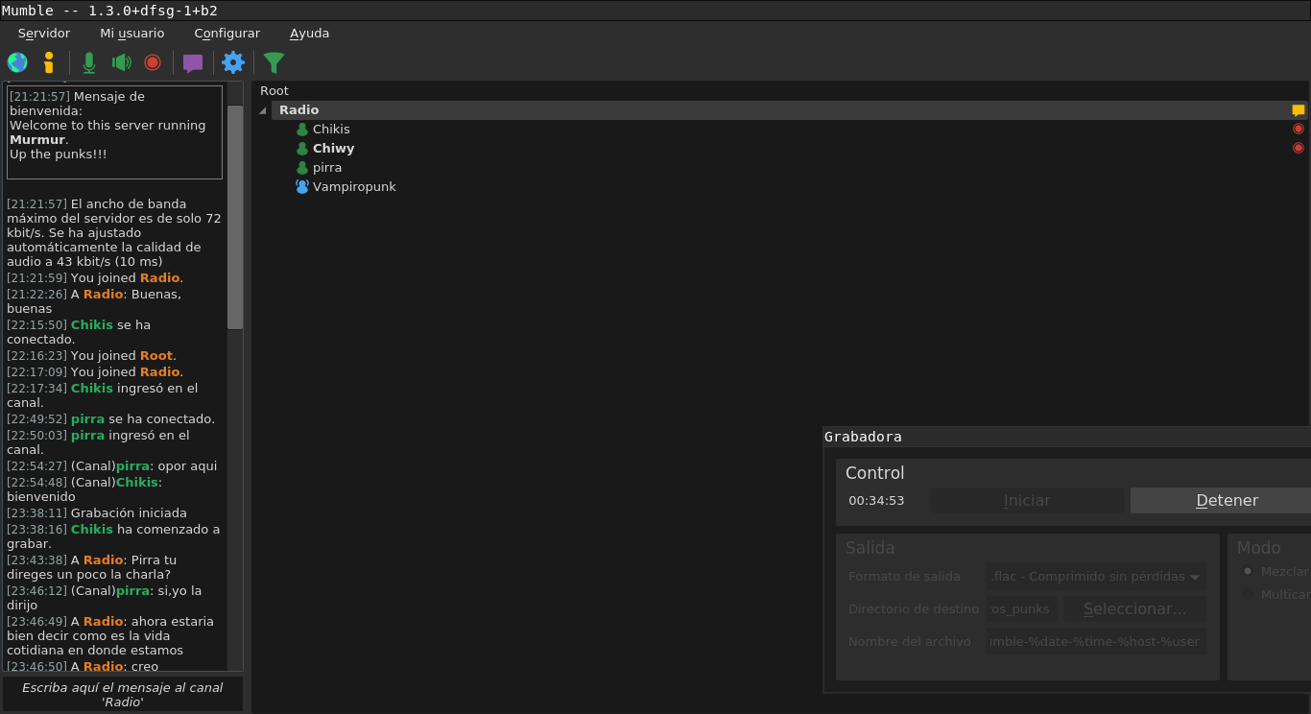Open the Configurar menu
This screenshot has height=714, width=1311.
[226, 33]
